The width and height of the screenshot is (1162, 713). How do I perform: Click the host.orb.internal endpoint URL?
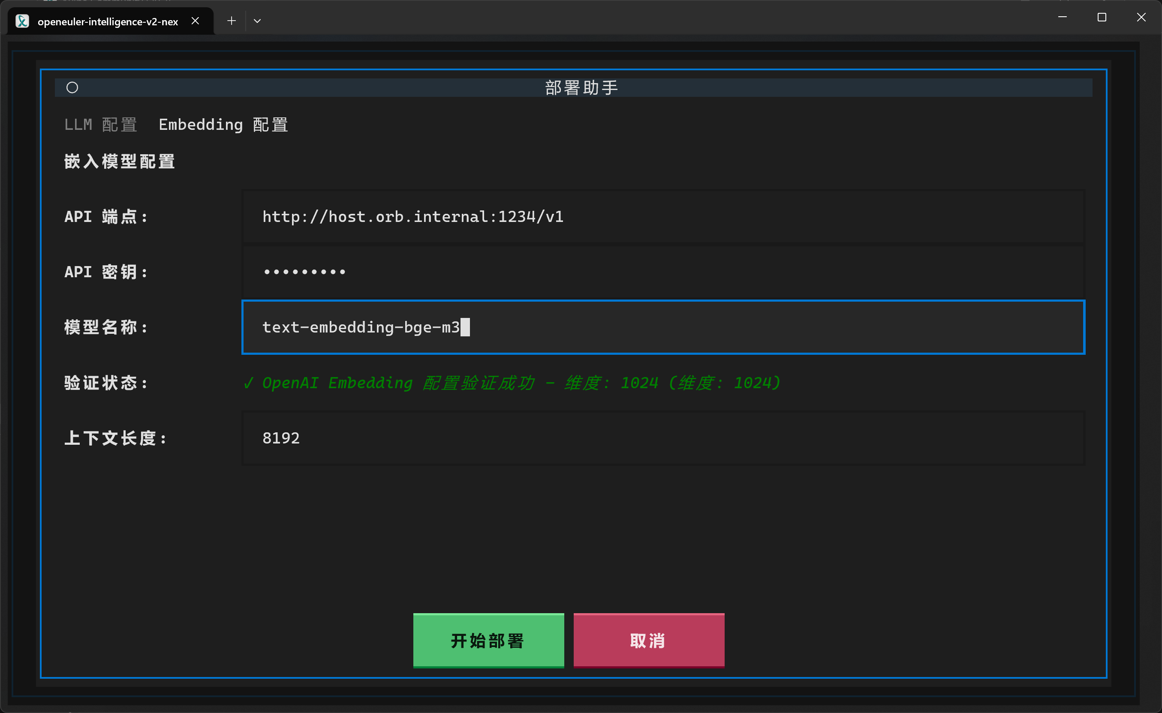tap(413, 216)
